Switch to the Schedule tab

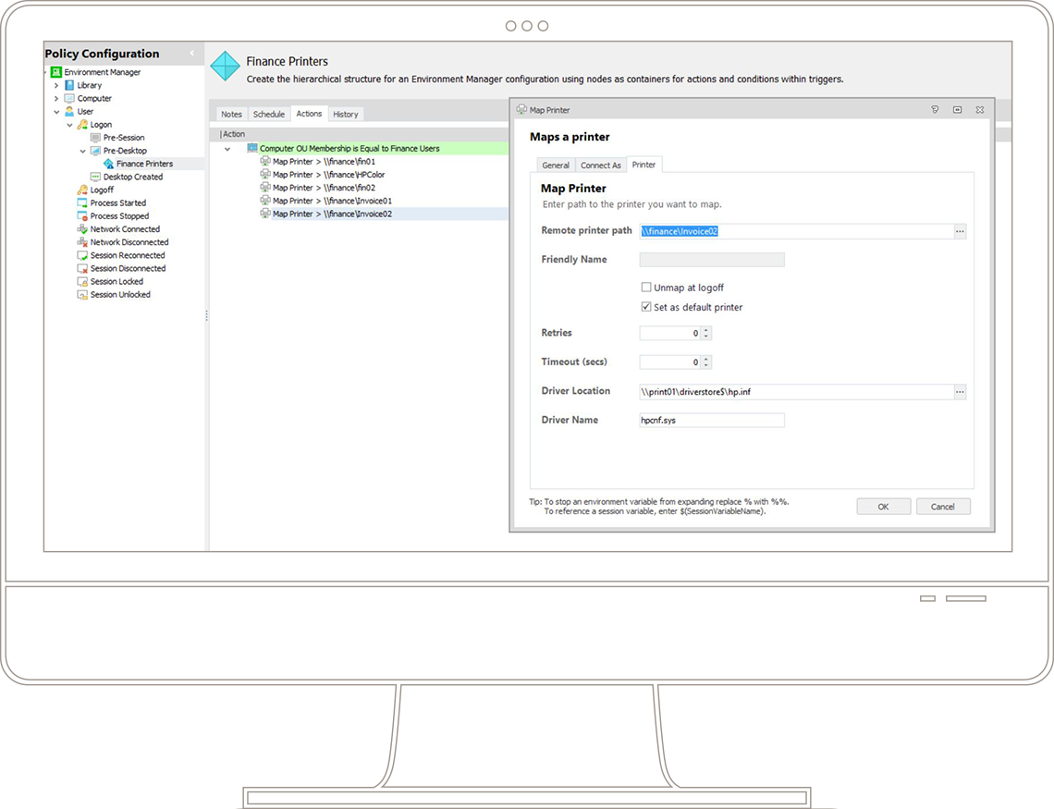pyautogui.click(x=269, y=115)
